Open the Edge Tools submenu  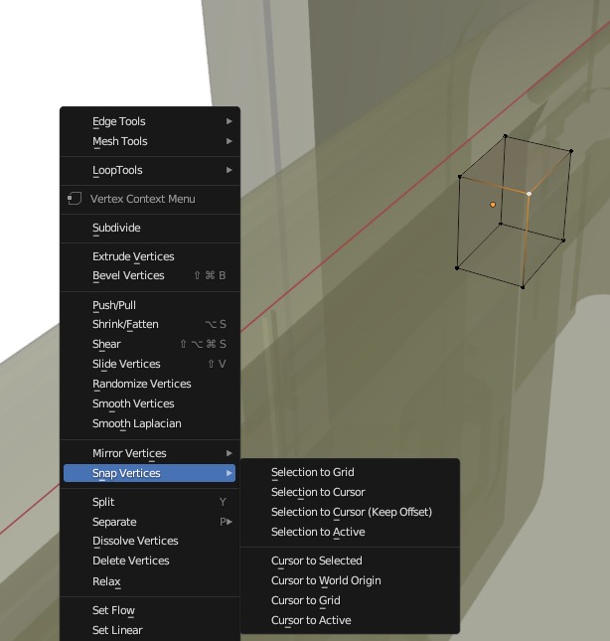coord(150,121)
